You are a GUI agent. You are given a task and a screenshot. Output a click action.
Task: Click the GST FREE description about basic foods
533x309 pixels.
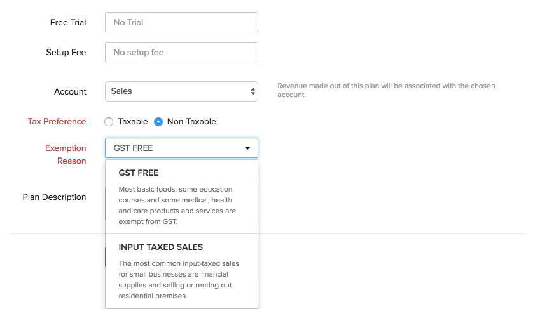(177, 206)
